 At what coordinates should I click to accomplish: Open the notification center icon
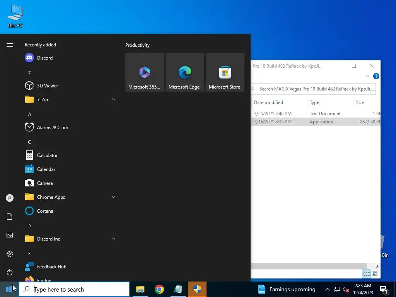pyautogui.click(x=384, y=289)
